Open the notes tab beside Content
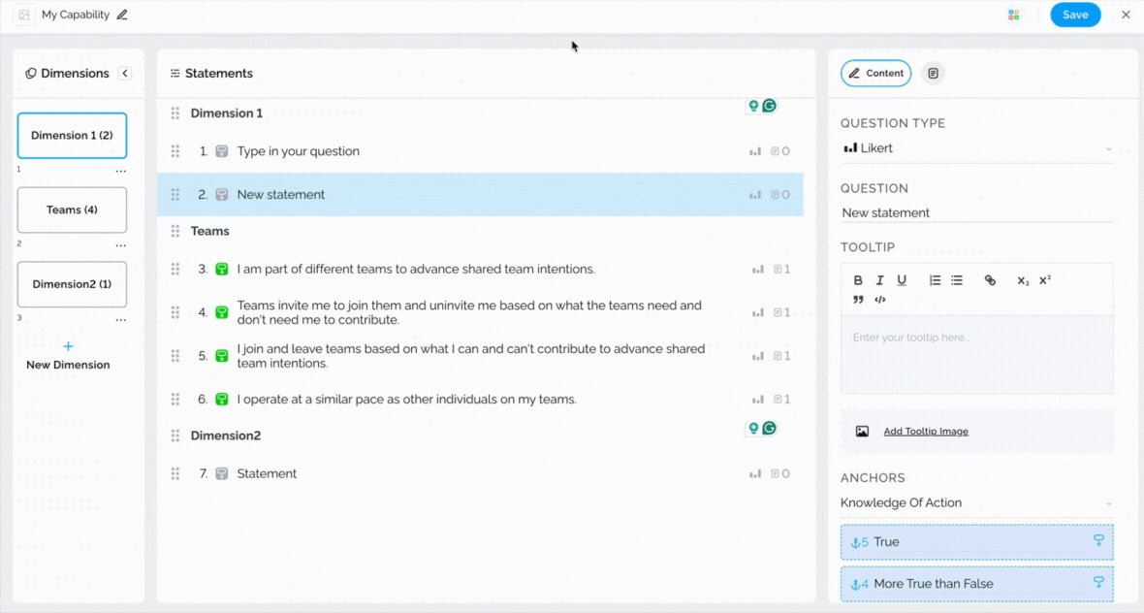The width and height of the screenshot is (1144, 613). click(933, 74)
